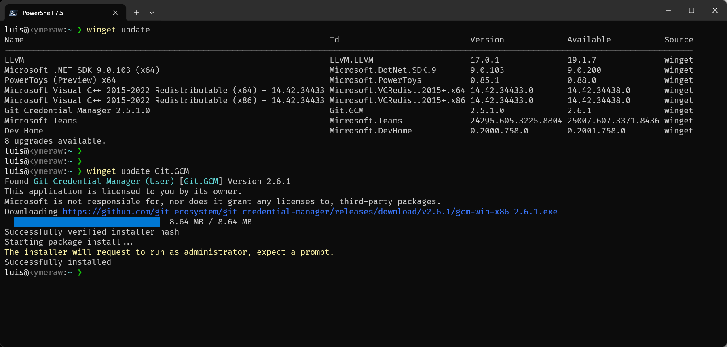727x347 pixels.
Task: Click the Id column header
Action: (334, 40)
